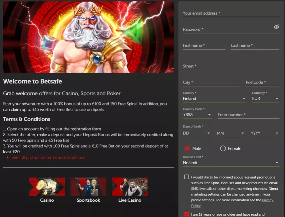Open the Country dropdown showing Finland

214,98
